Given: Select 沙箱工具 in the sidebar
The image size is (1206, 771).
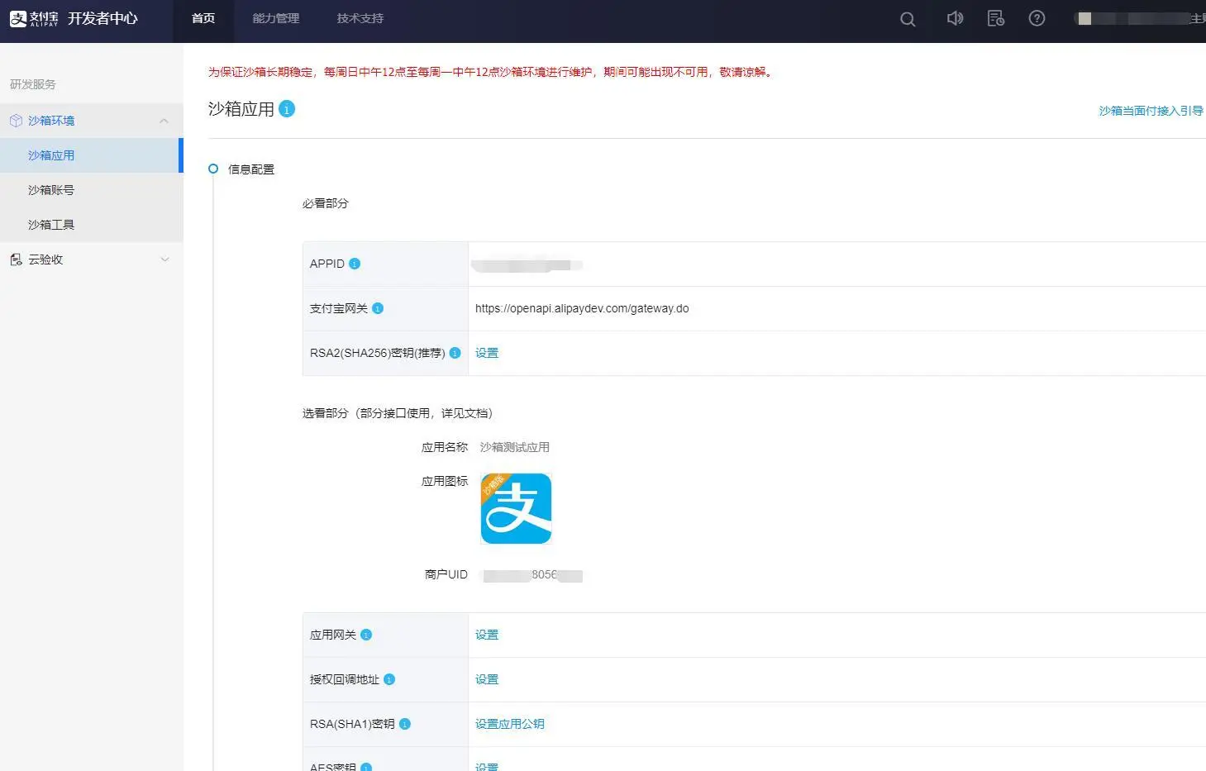Looking at the screenshot, I should pyautogui.click(x=92, y=225).
